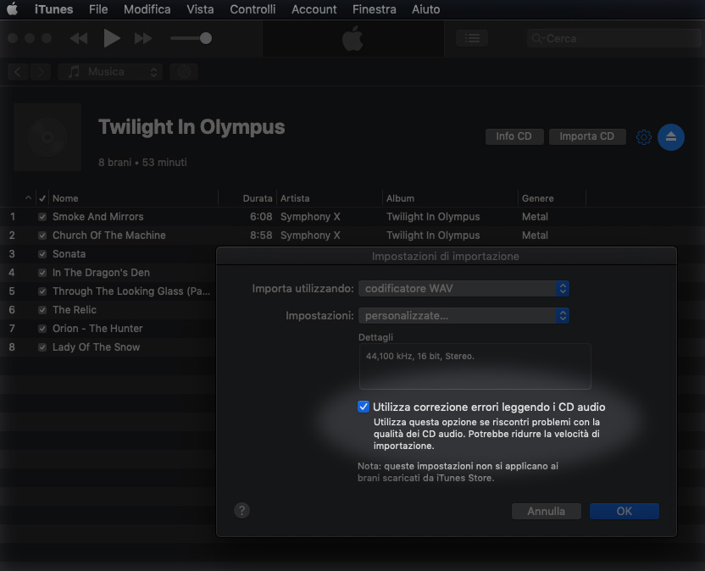Click the Metal genre in row 1
The height and width of the screenshot is (571, 705).
click(535, 217)
